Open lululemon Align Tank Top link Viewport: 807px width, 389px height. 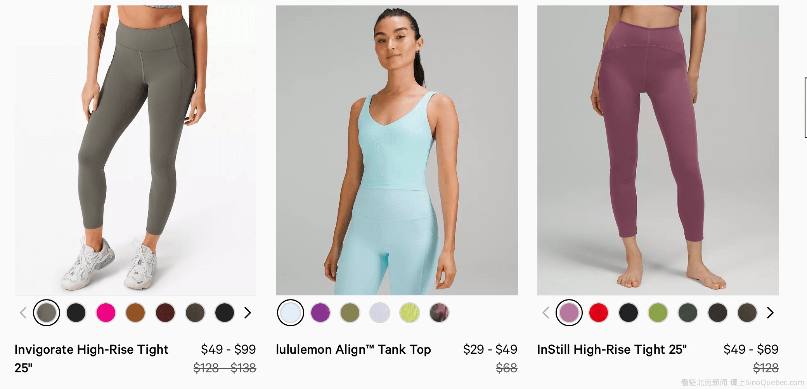353,349
